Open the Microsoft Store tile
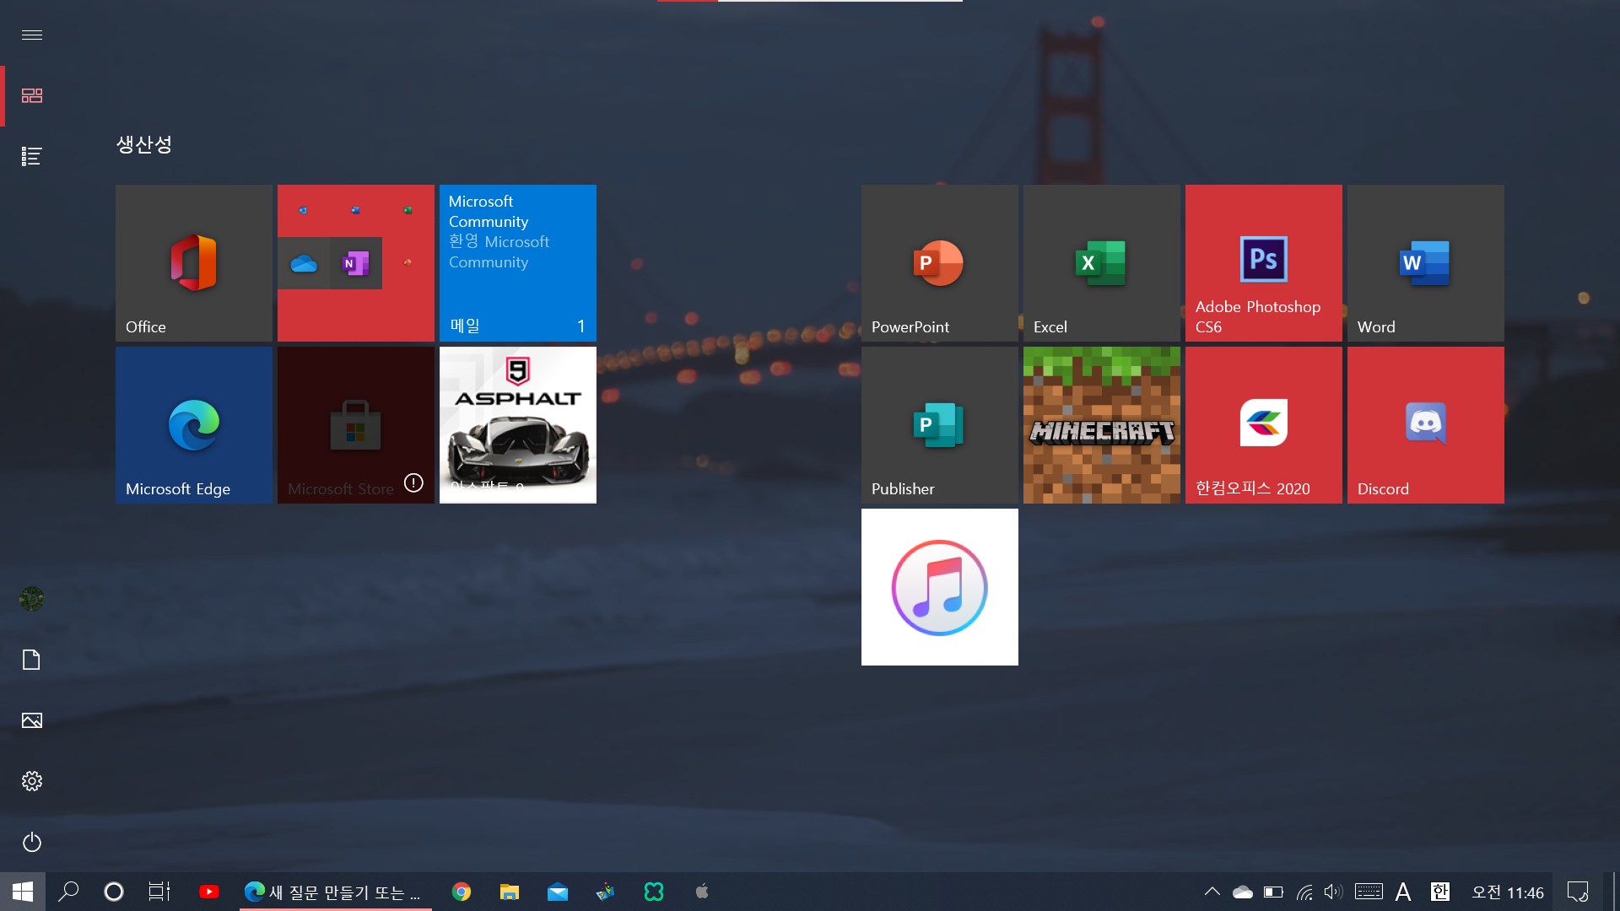 click(x=356, y=425)
